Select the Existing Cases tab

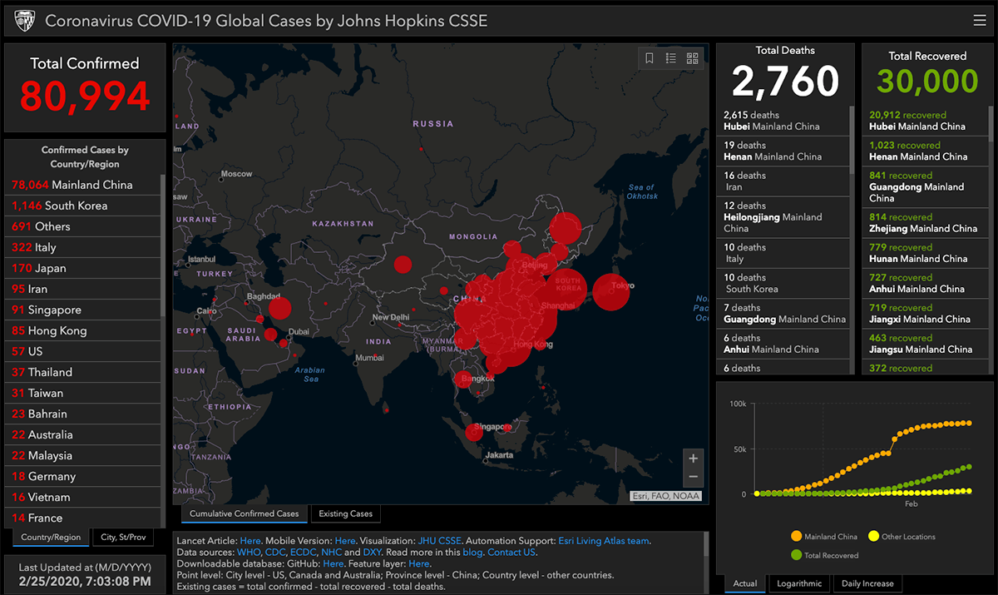pos(346,513)
